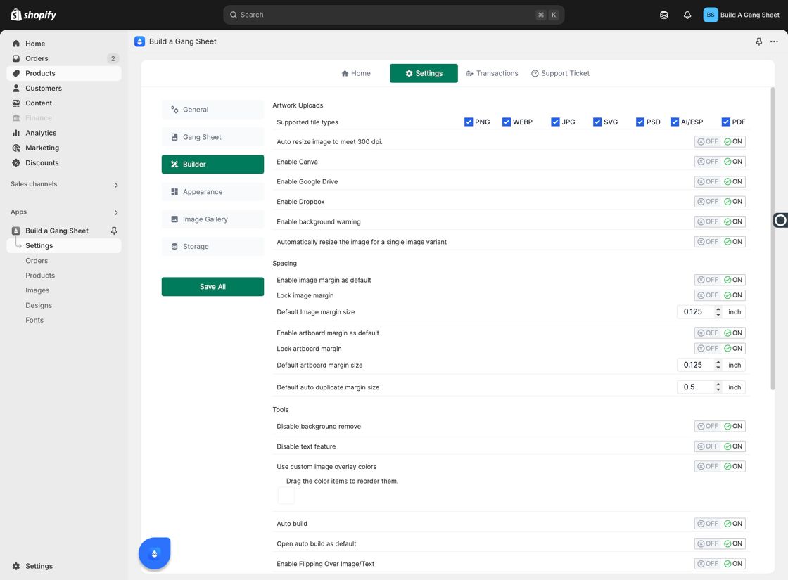Image resolution: width=788 pixels, height=580 pixels.
Task: Open the Transactions tab
Action: click(x=492, y=73)
